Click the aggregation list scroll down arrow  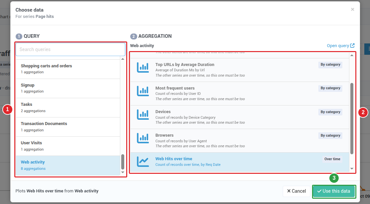click(x=352, y=169)
